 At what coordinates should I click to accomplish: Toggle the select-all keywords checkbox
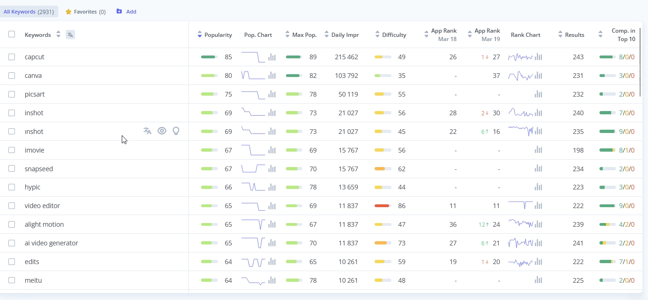click(x=12, y=34)
